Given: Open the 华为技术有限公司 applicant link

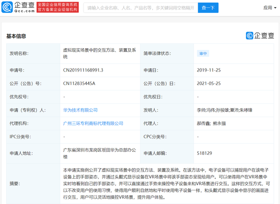Looking at the screenshot, I should (80, 110).
